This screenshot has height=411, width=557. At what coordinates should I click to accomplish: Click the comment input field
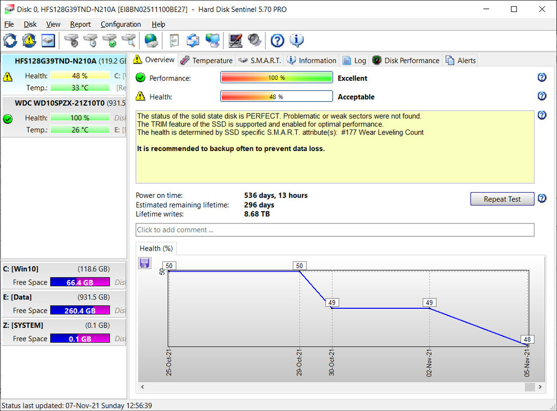coord(335,230)
